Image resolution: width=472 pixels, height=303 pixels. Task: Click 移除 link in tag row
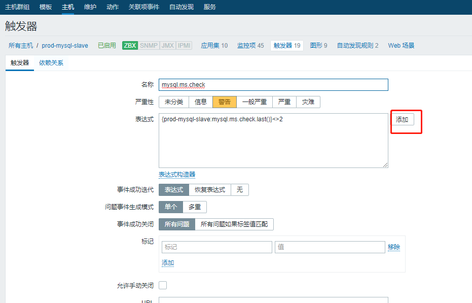click(394, 247)
